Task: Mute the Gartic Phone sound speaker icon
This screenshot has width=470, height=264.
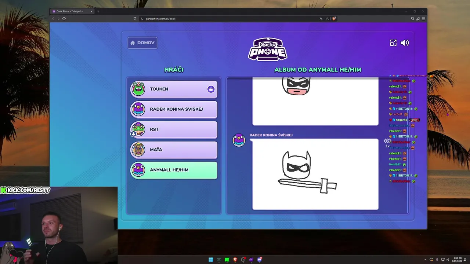Action: tap(405, 43)
